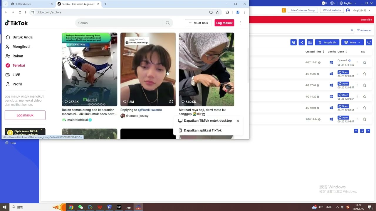This screenshot has height=211, width=376.
Task: Click the search magnifier beside Advanced
Action: tap(352, 30)
